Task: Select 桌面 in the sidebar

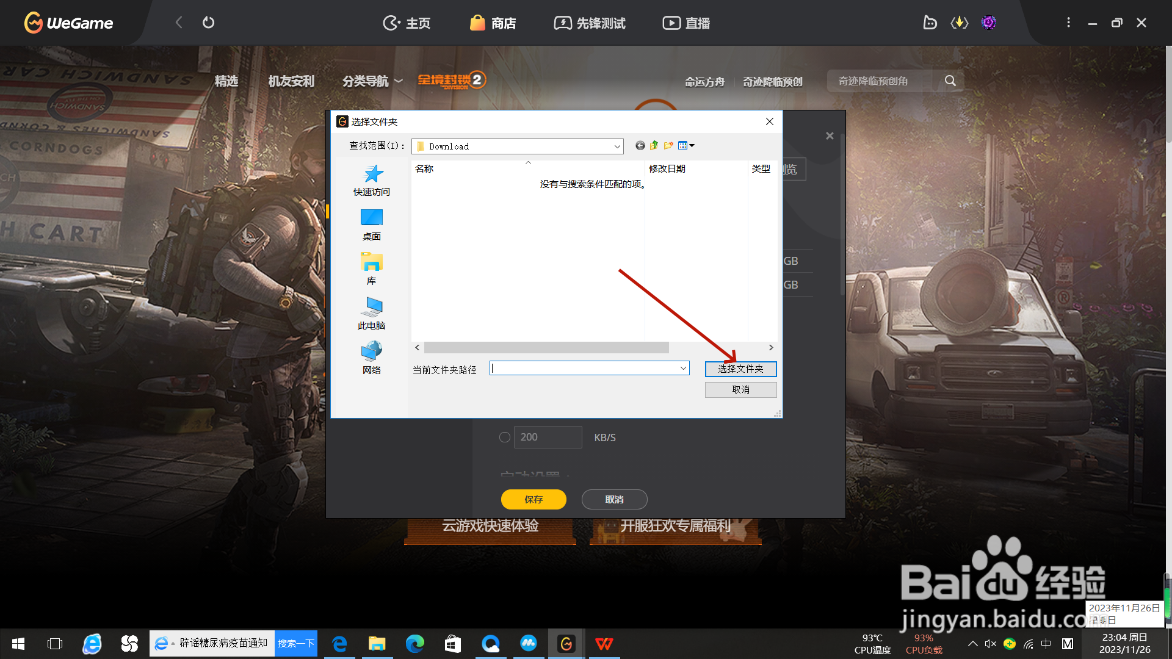Action: (x=372, y=225)
